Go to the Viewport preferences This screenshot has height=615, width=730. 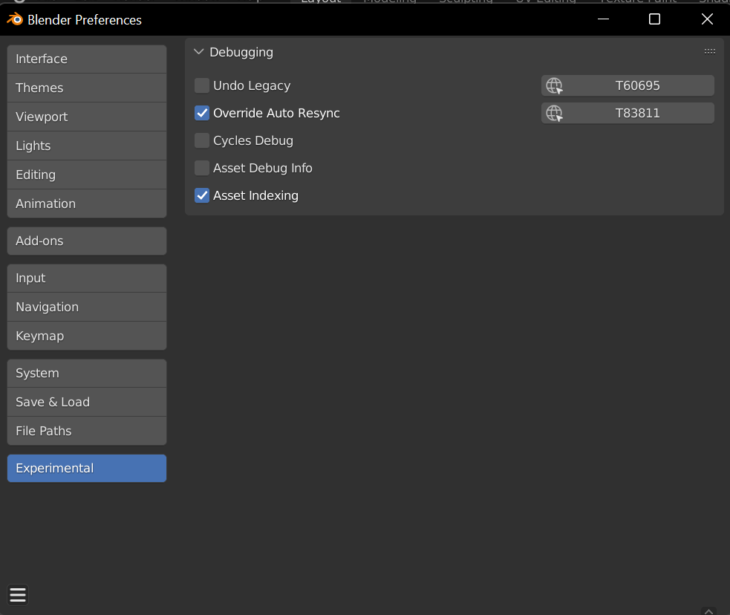pos(87,117)
